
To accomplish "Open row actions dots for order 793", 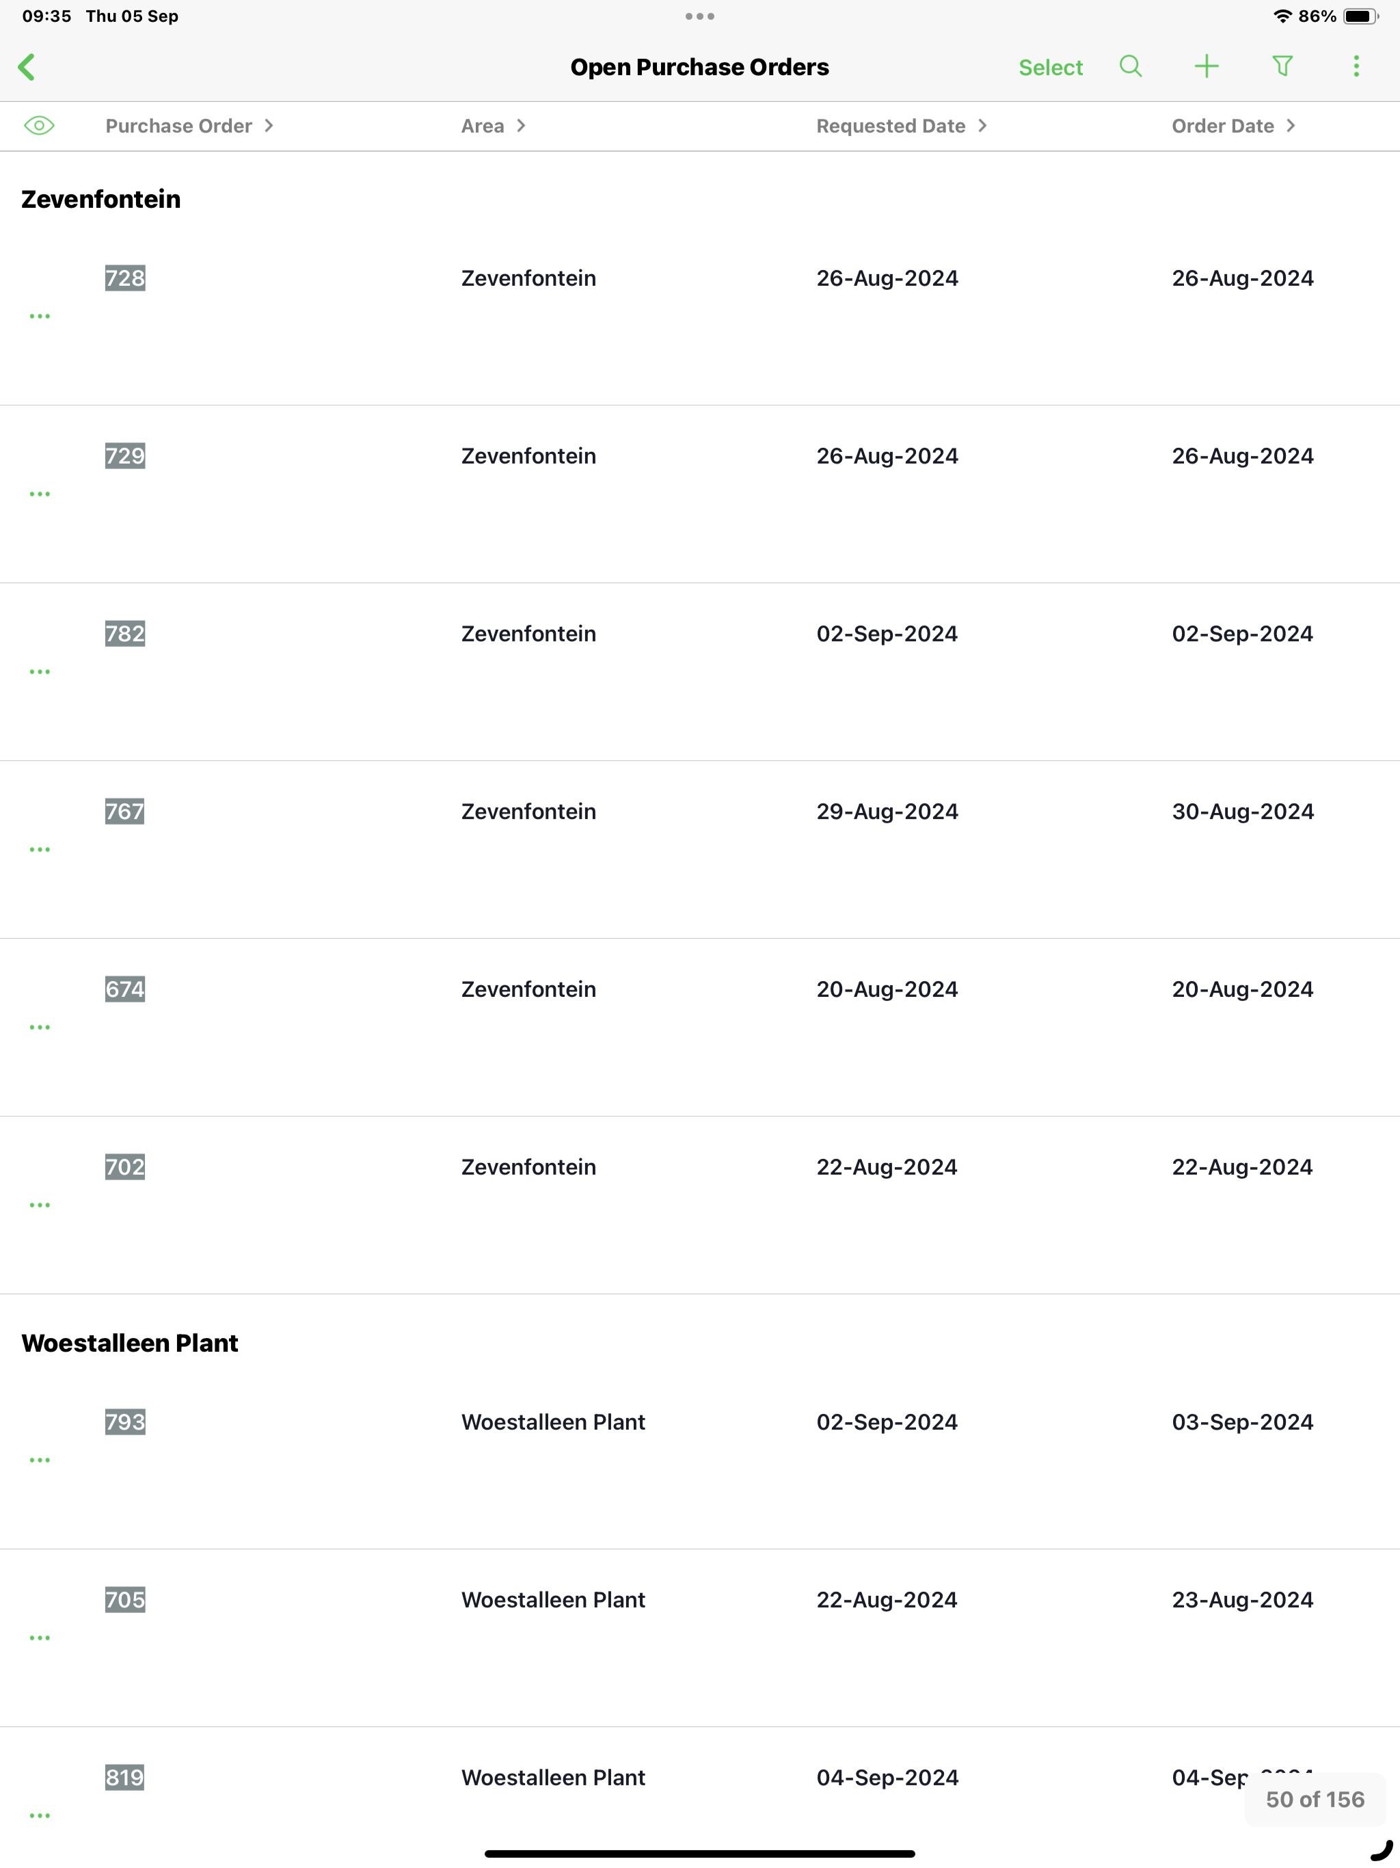I will [40, 1459].
